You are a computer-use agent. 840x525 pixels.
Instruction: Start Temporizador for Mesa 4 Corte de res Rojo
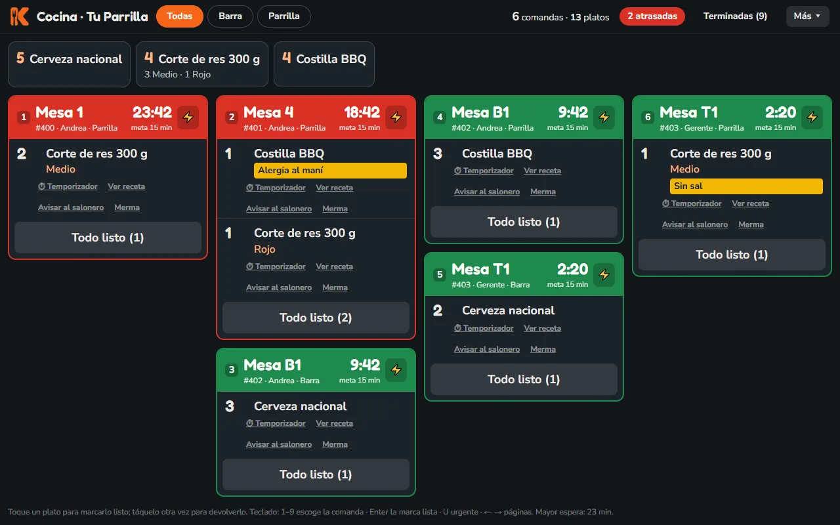click(x=276, y=266)
